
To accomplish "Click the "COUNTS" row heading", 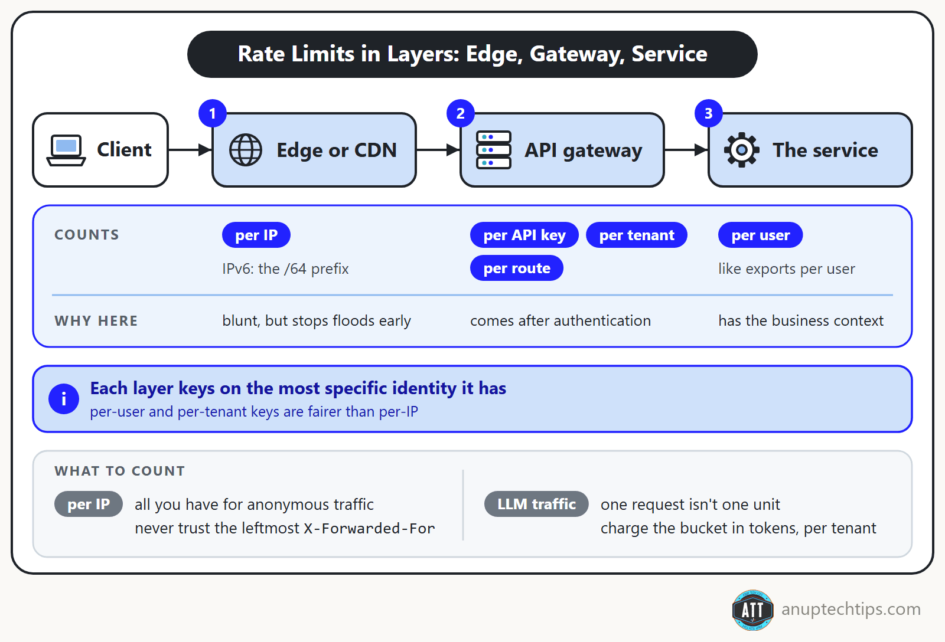I will click(87, 235).
